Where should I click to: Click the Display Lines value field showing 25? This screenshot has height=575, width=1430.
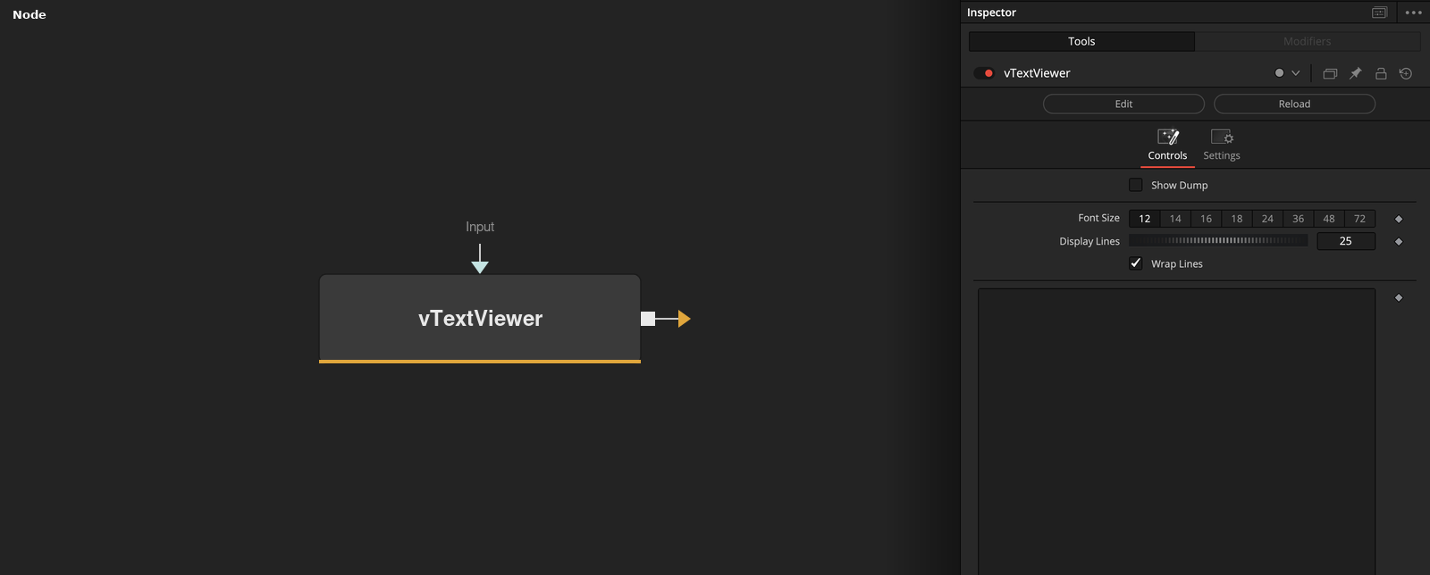coord(1345,241)
